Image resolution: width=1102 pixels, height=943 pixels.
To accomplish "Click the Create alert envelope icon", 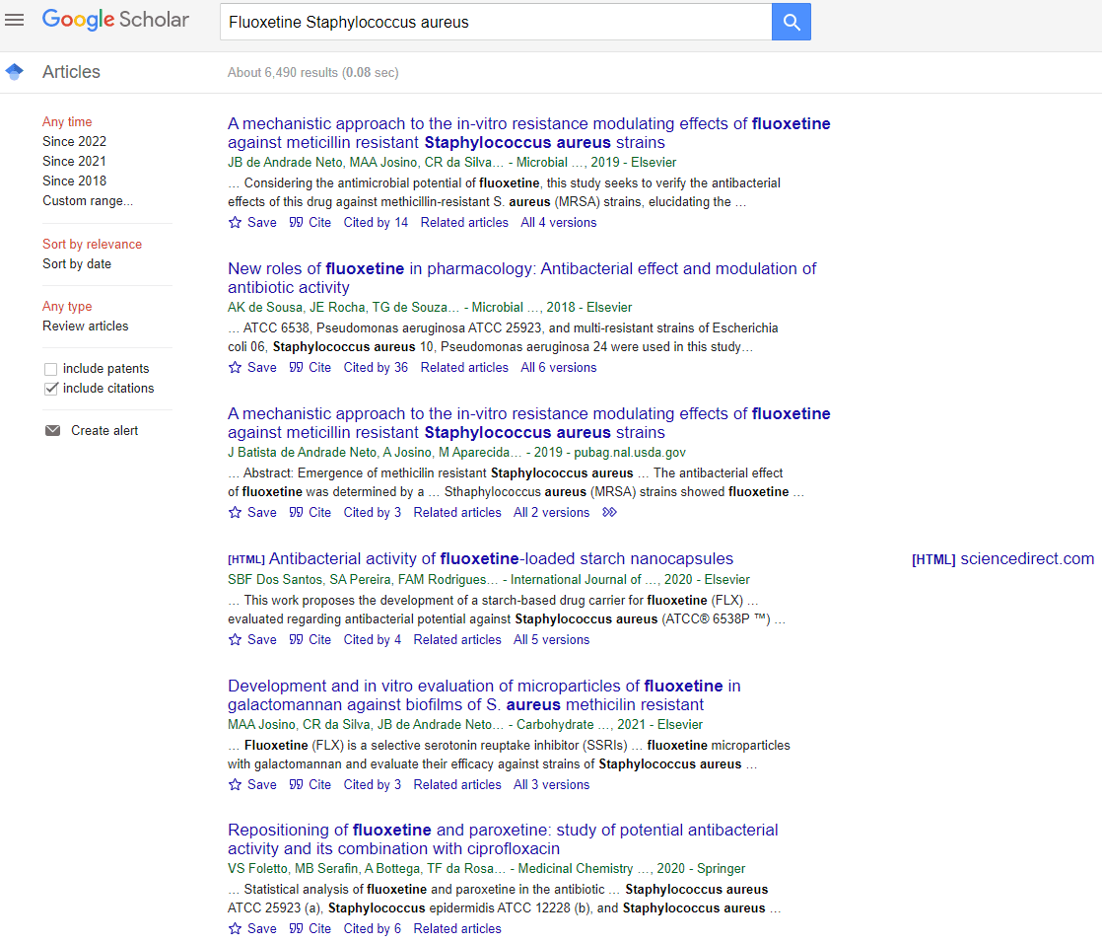I will coord(52,430).
